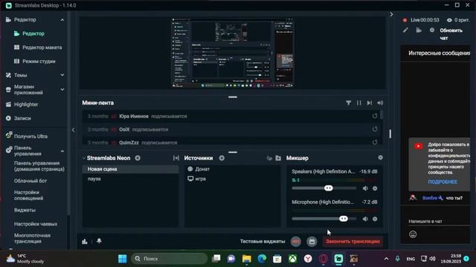Click the Напишите в чат input field
The height and width of the screenshot is (267, 476).
(439, 221)
